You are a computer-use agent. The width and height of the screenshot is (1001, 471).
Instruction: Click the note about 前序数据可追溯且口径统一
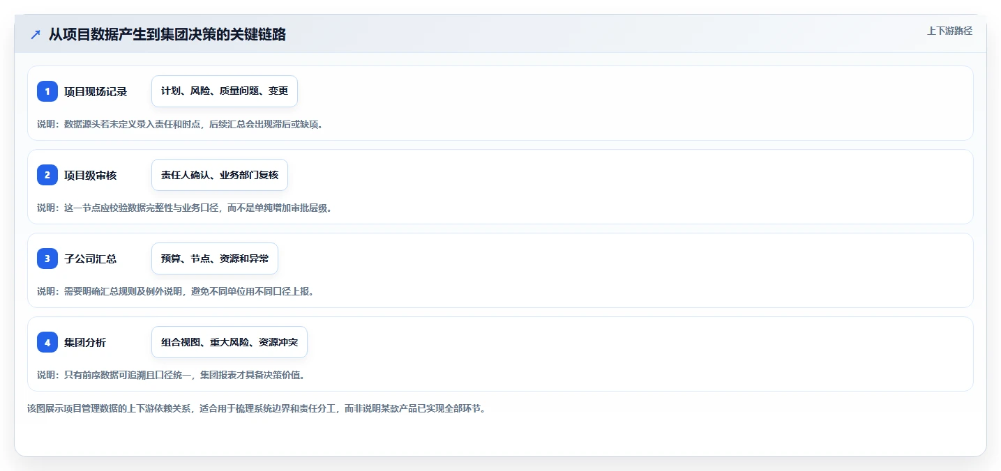(x=171, y=375)
